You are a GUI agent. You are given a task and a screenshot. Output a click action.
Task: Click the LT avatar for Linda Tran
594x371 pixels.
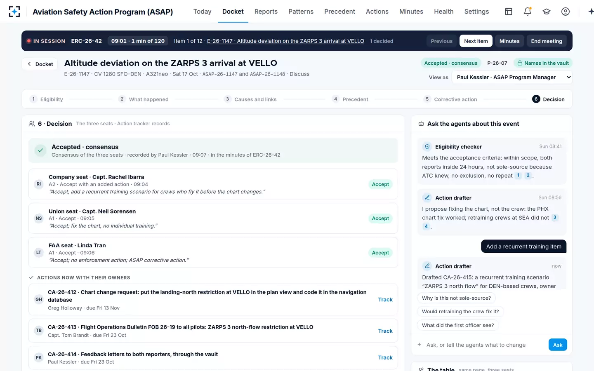(x=39, y=253)
